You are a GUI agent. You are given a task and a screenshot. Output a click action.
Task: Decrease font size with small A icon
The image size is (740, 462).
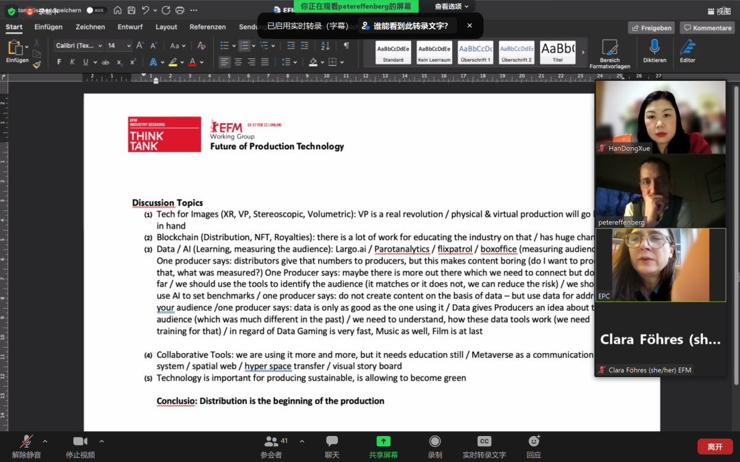click(153, 46)
